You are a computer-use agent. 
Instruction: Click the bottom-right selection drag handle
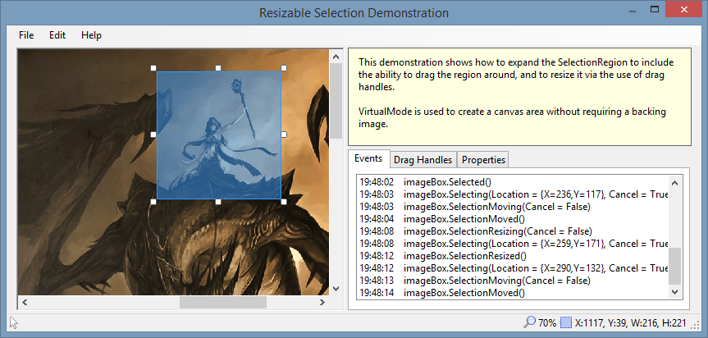[284, 202]
